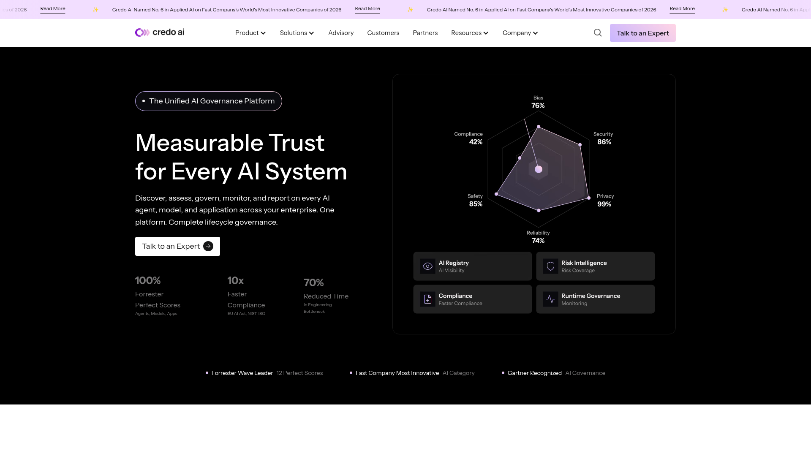Click the 70% Reduced Time stat
This screenshot has width=811, height=456.
(x=326, y=296)
